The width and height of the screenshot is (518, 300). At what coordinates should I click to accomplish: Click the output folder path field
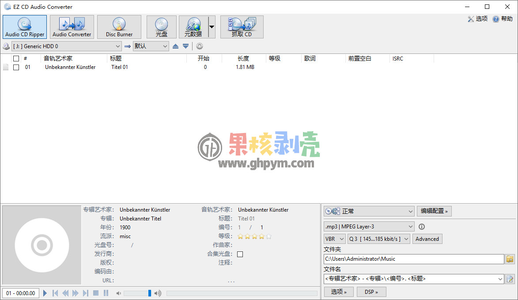click(x=414, y=259)
